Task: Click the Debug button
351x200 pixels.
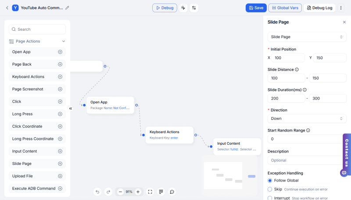Action: click(x=165, y=8)
